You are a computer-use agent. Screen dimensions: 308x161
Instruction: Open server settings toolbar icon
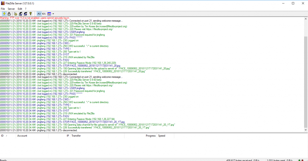click(16, 14)
